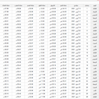Select the صلاة المغرب column header
This screenshot has width=99, height=99.
18,5
